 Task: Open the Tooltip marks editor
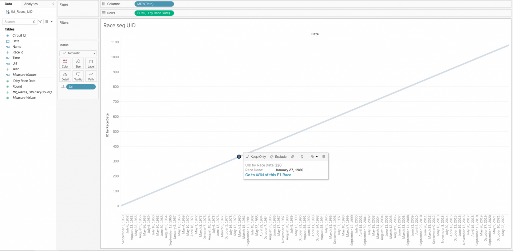point(78,76)
